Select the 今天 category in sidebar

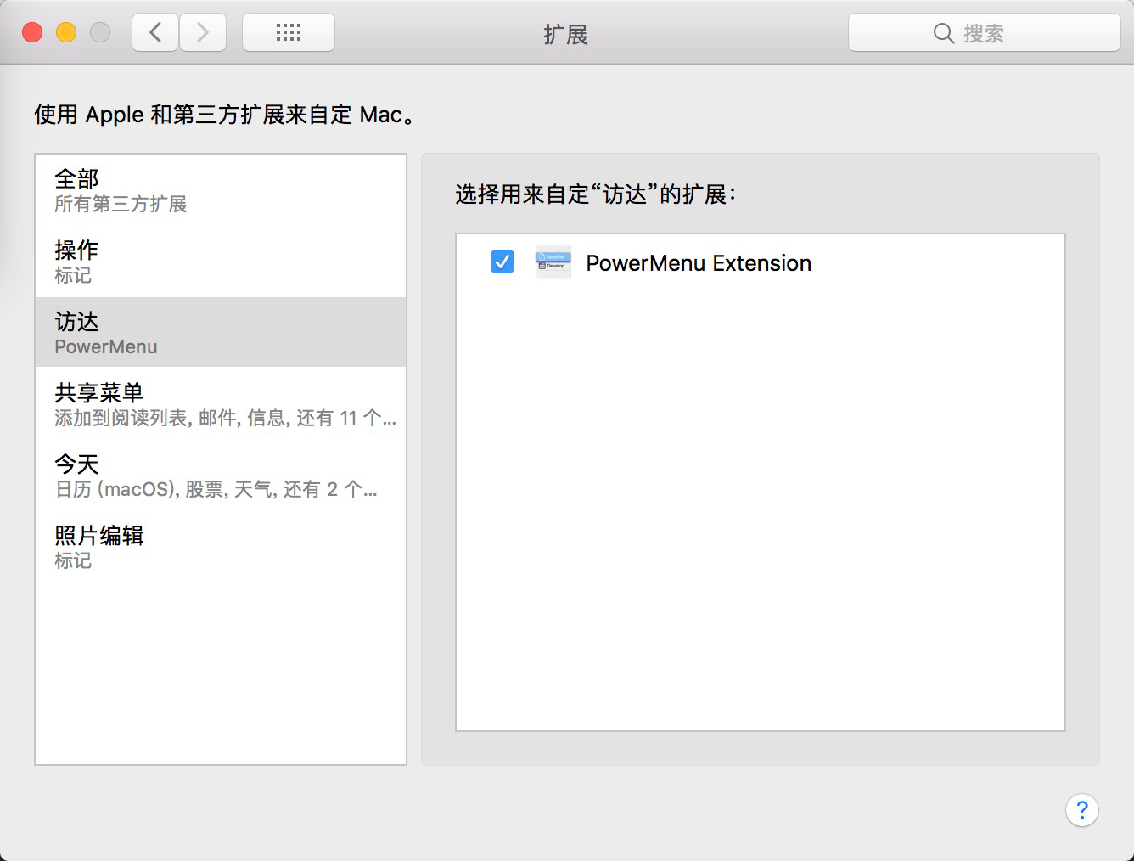click(x=221, y=475)
